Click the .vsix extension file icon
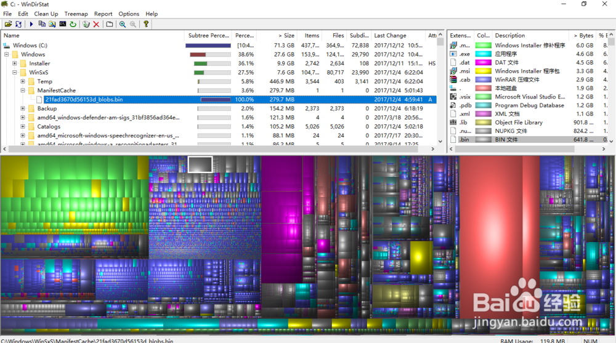This screenshot has height=343, width=616. 453,97
